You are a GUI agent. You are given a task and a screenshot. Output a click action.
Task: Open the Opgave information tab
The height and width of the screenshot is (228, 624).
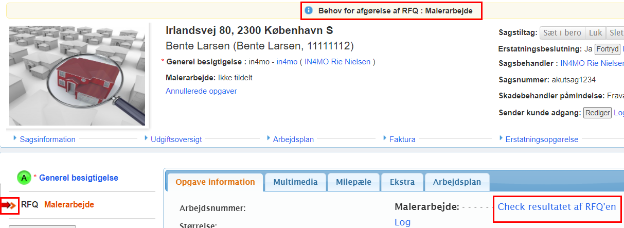[x=215, y=182]
